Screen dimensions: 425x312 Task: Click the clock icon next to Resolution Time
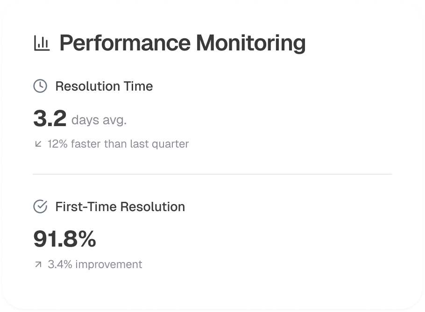[40, 86]
